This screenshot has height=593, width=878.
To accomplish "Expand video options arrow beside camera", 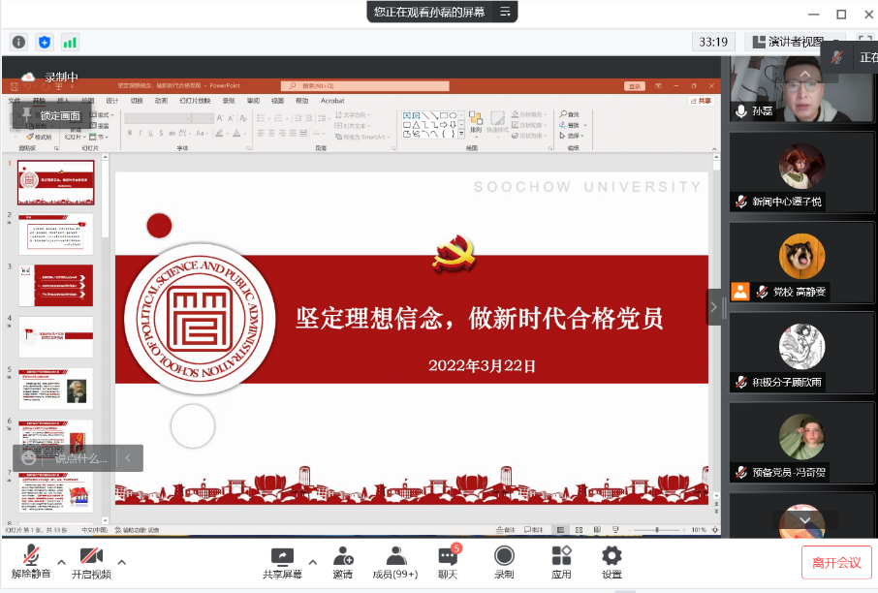I will (x=121, y=562).
